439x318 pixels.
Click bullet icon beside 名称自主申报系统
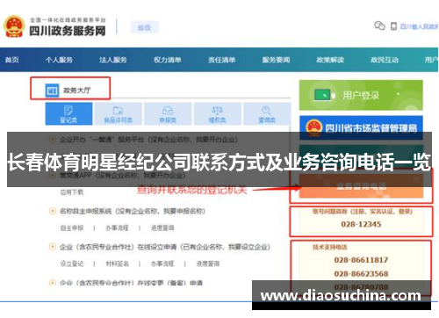[52, 211]
